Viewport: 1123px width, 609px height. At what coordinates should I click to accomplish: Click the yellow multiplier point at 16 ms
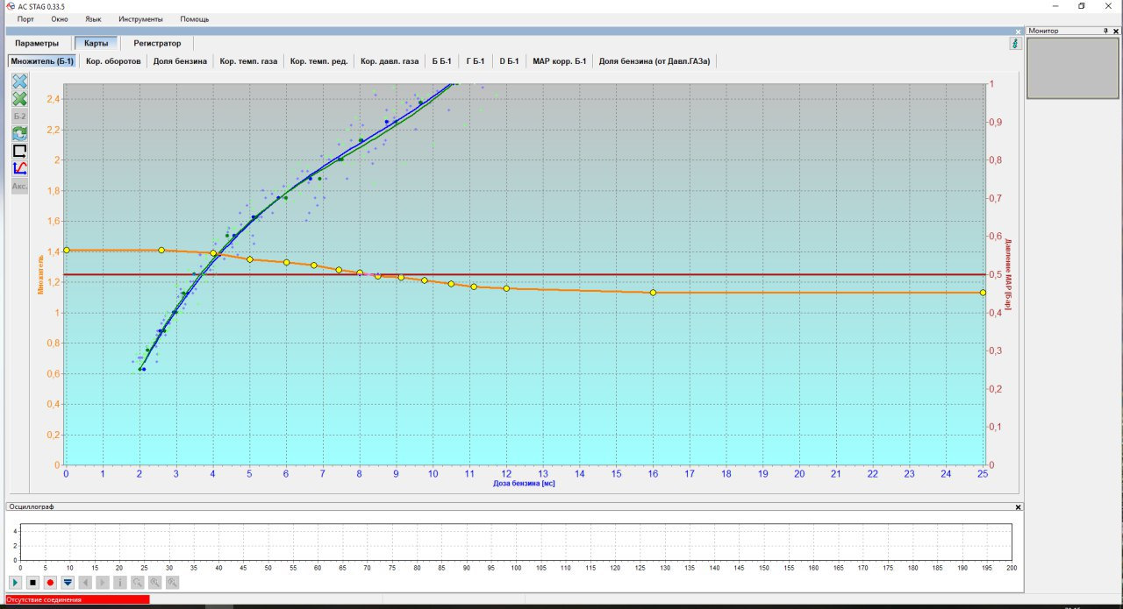pos(653,293)
